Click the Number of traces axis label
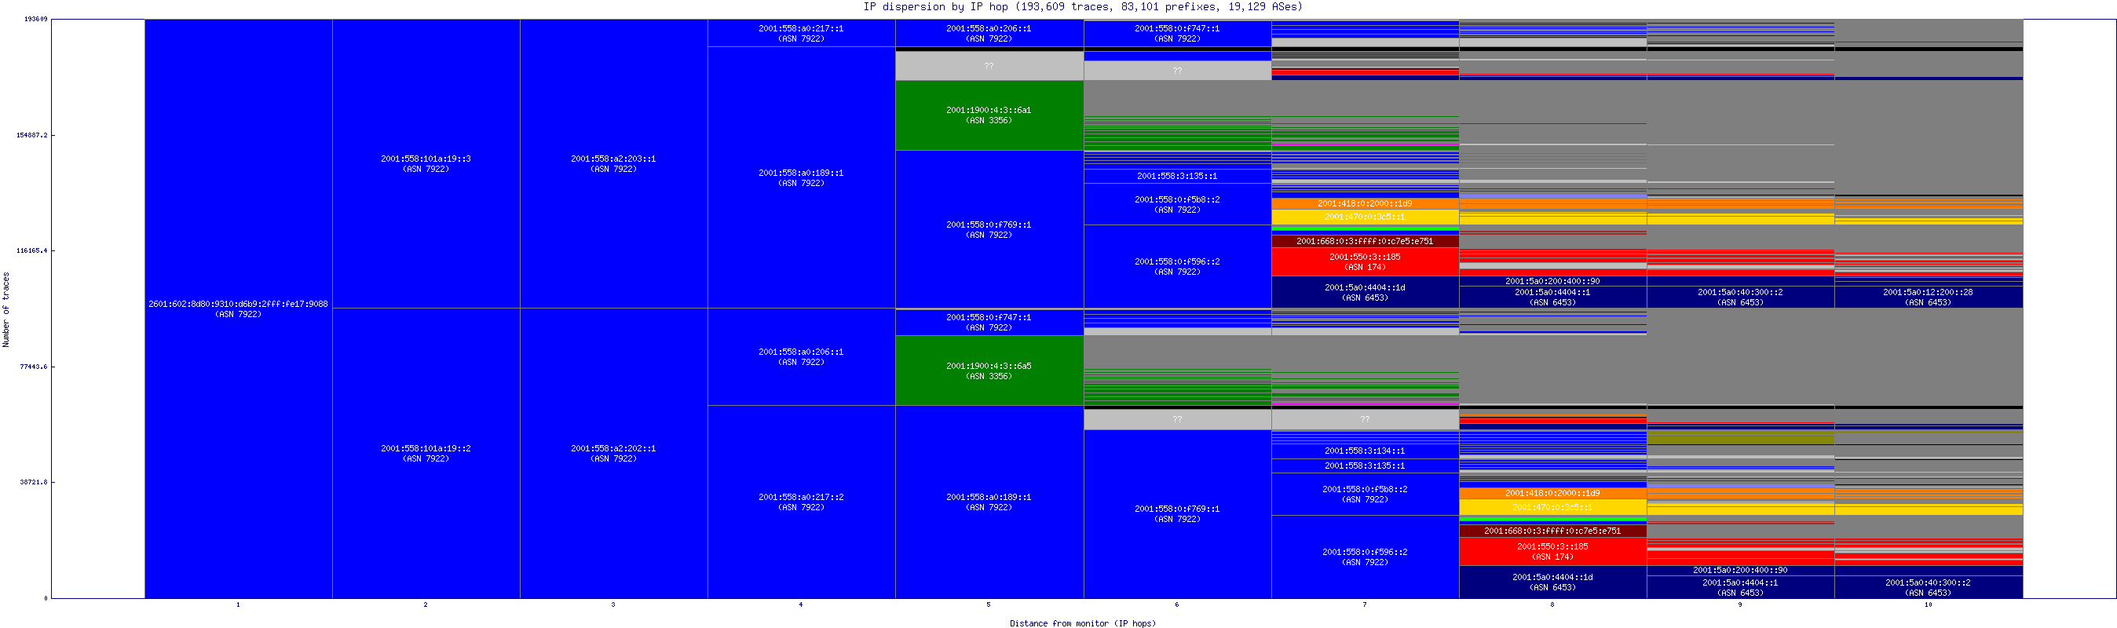This screenshot has width=2117, height=628. 6,309
